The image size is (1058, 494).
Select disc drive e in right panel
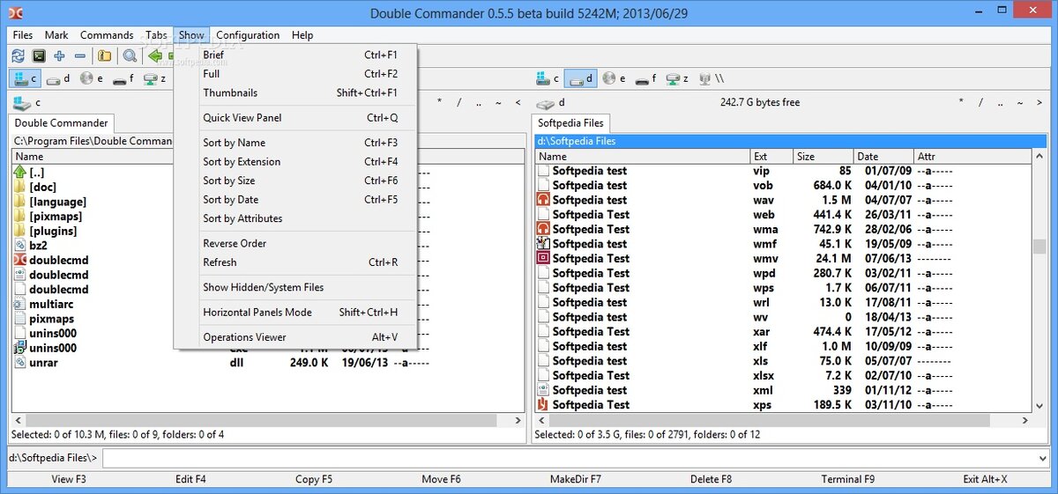pyautogui.click(x=613, y=78)
